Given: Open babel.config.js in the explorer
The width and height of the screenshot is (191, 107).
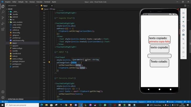Looking at the screenshot, I should coord(17,48).
